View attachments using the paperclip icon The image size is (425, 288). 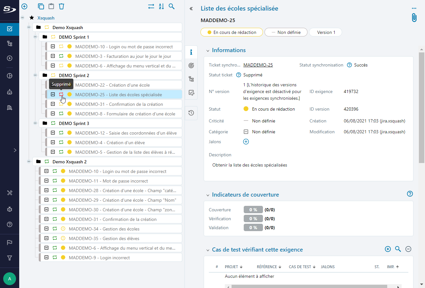pyautogui.click(x=414, y=18)
